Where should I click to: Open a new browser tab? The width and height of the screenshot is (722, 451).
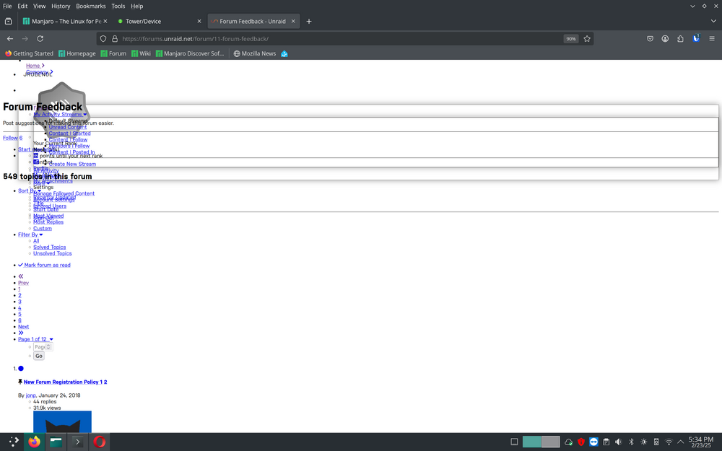(309, 21)
